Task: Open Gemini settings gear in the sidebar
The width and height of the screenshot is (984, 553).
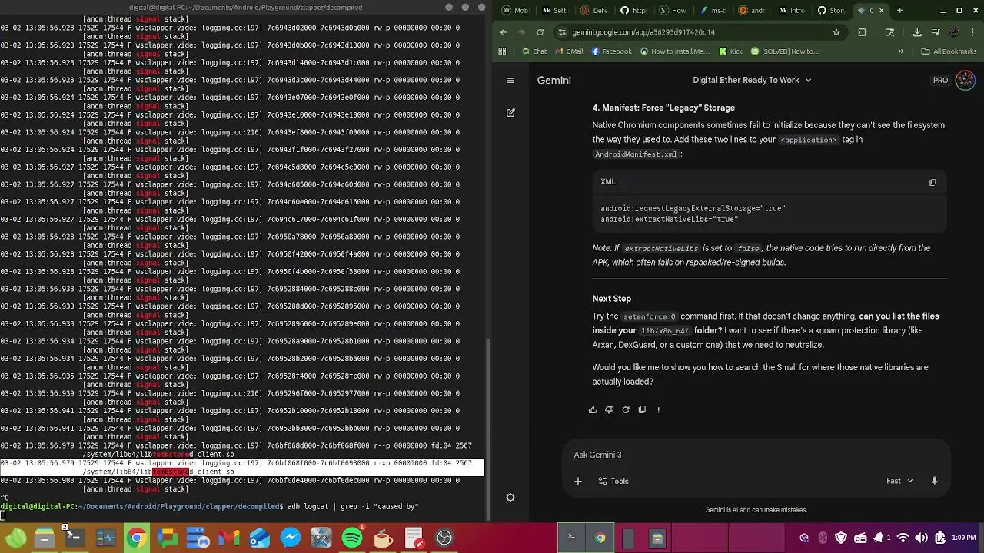Action: (x=510, y=498)
